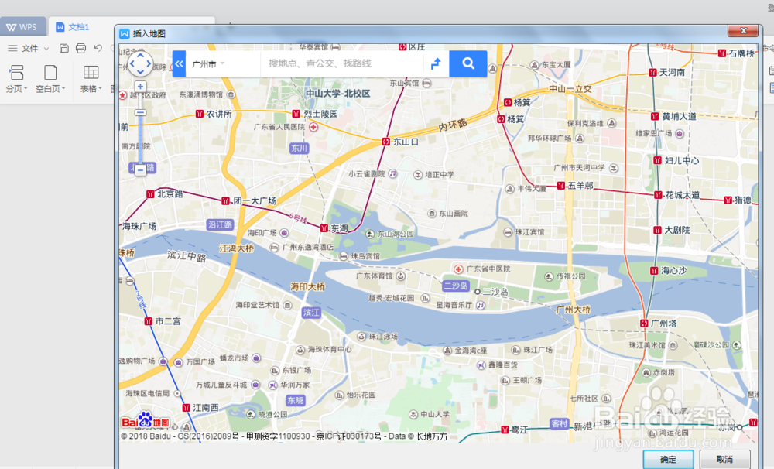
Task: Click the 空白页 blank page icon
Action: tap(50, 73)
